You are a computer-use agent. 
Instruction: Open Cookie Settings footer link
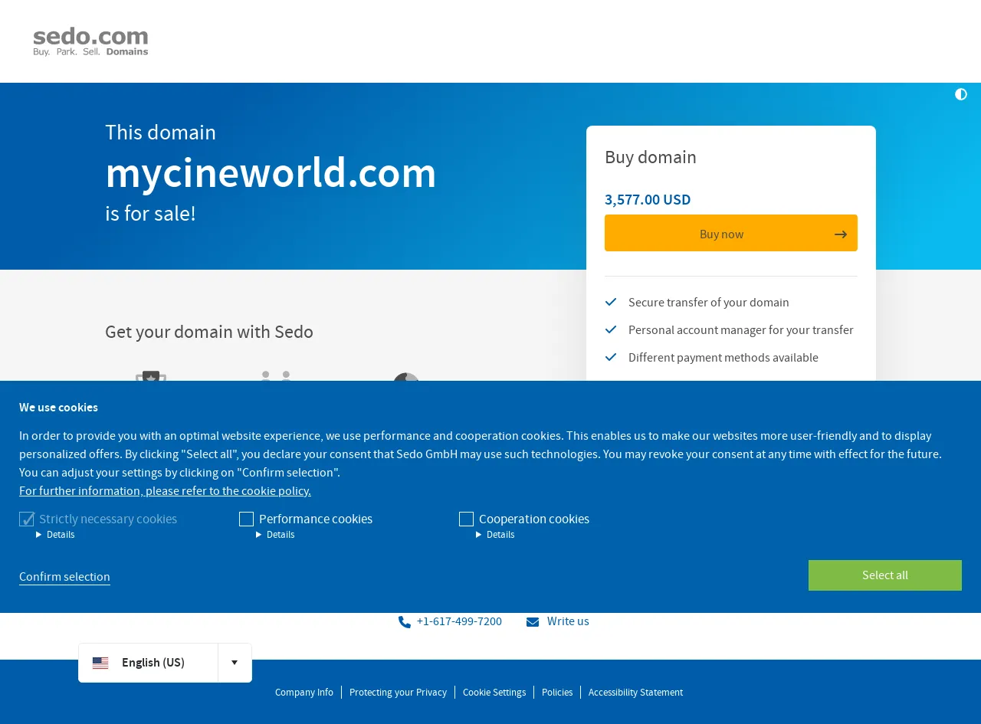(494, 693)
